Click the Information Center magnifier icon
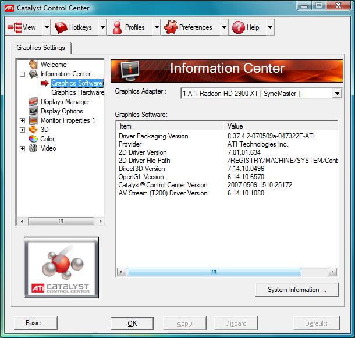The image size is (355, 338). (x=33, y=74)
